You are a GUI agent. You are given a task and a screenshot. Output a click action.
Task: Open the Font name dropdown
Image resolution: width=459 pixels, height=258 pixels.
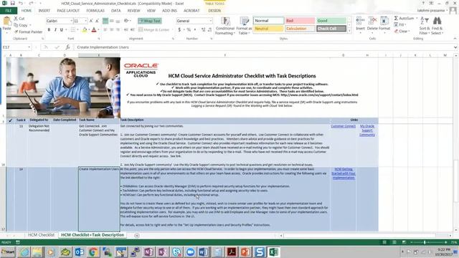(x=71, y=21)
